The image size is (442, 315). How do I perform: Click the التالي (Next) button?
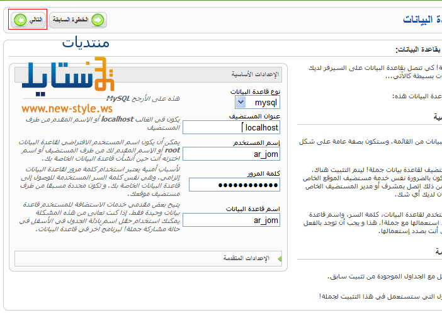click(x=28, y=20)
